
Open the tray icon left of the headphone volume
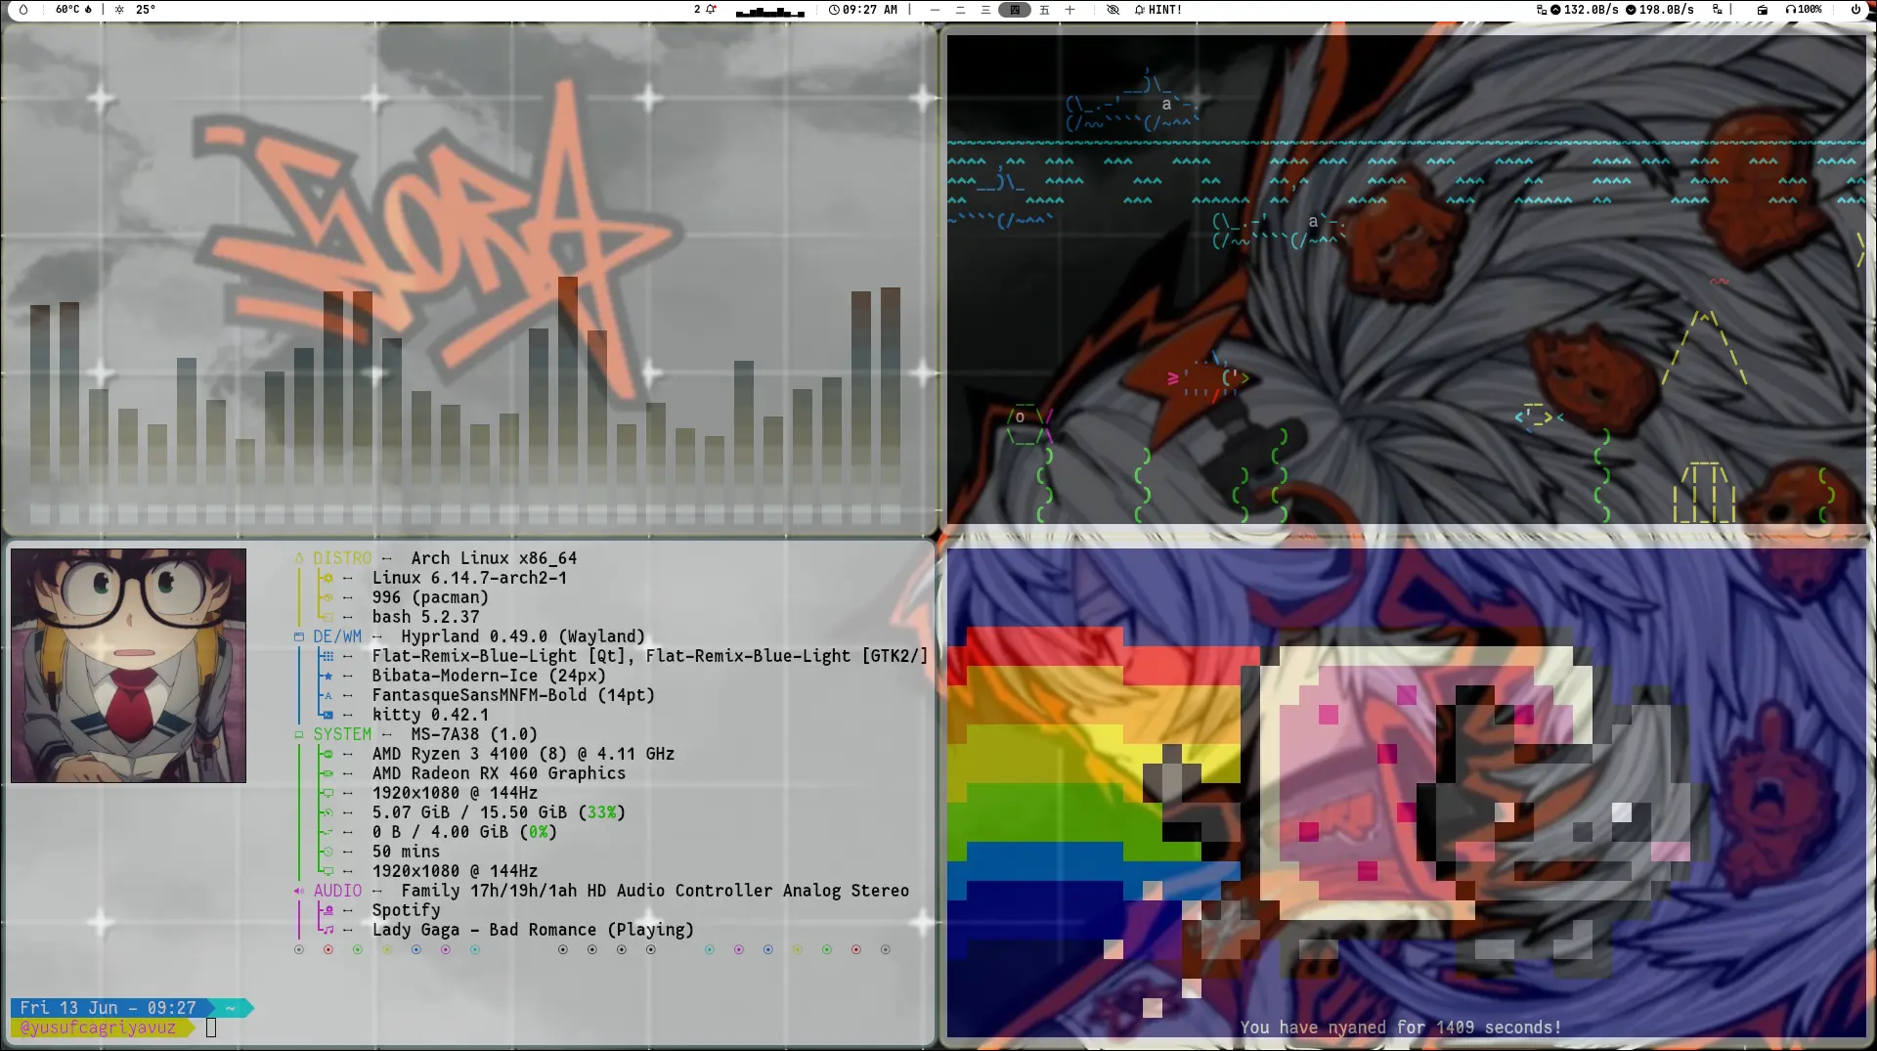coord(1763,10)
